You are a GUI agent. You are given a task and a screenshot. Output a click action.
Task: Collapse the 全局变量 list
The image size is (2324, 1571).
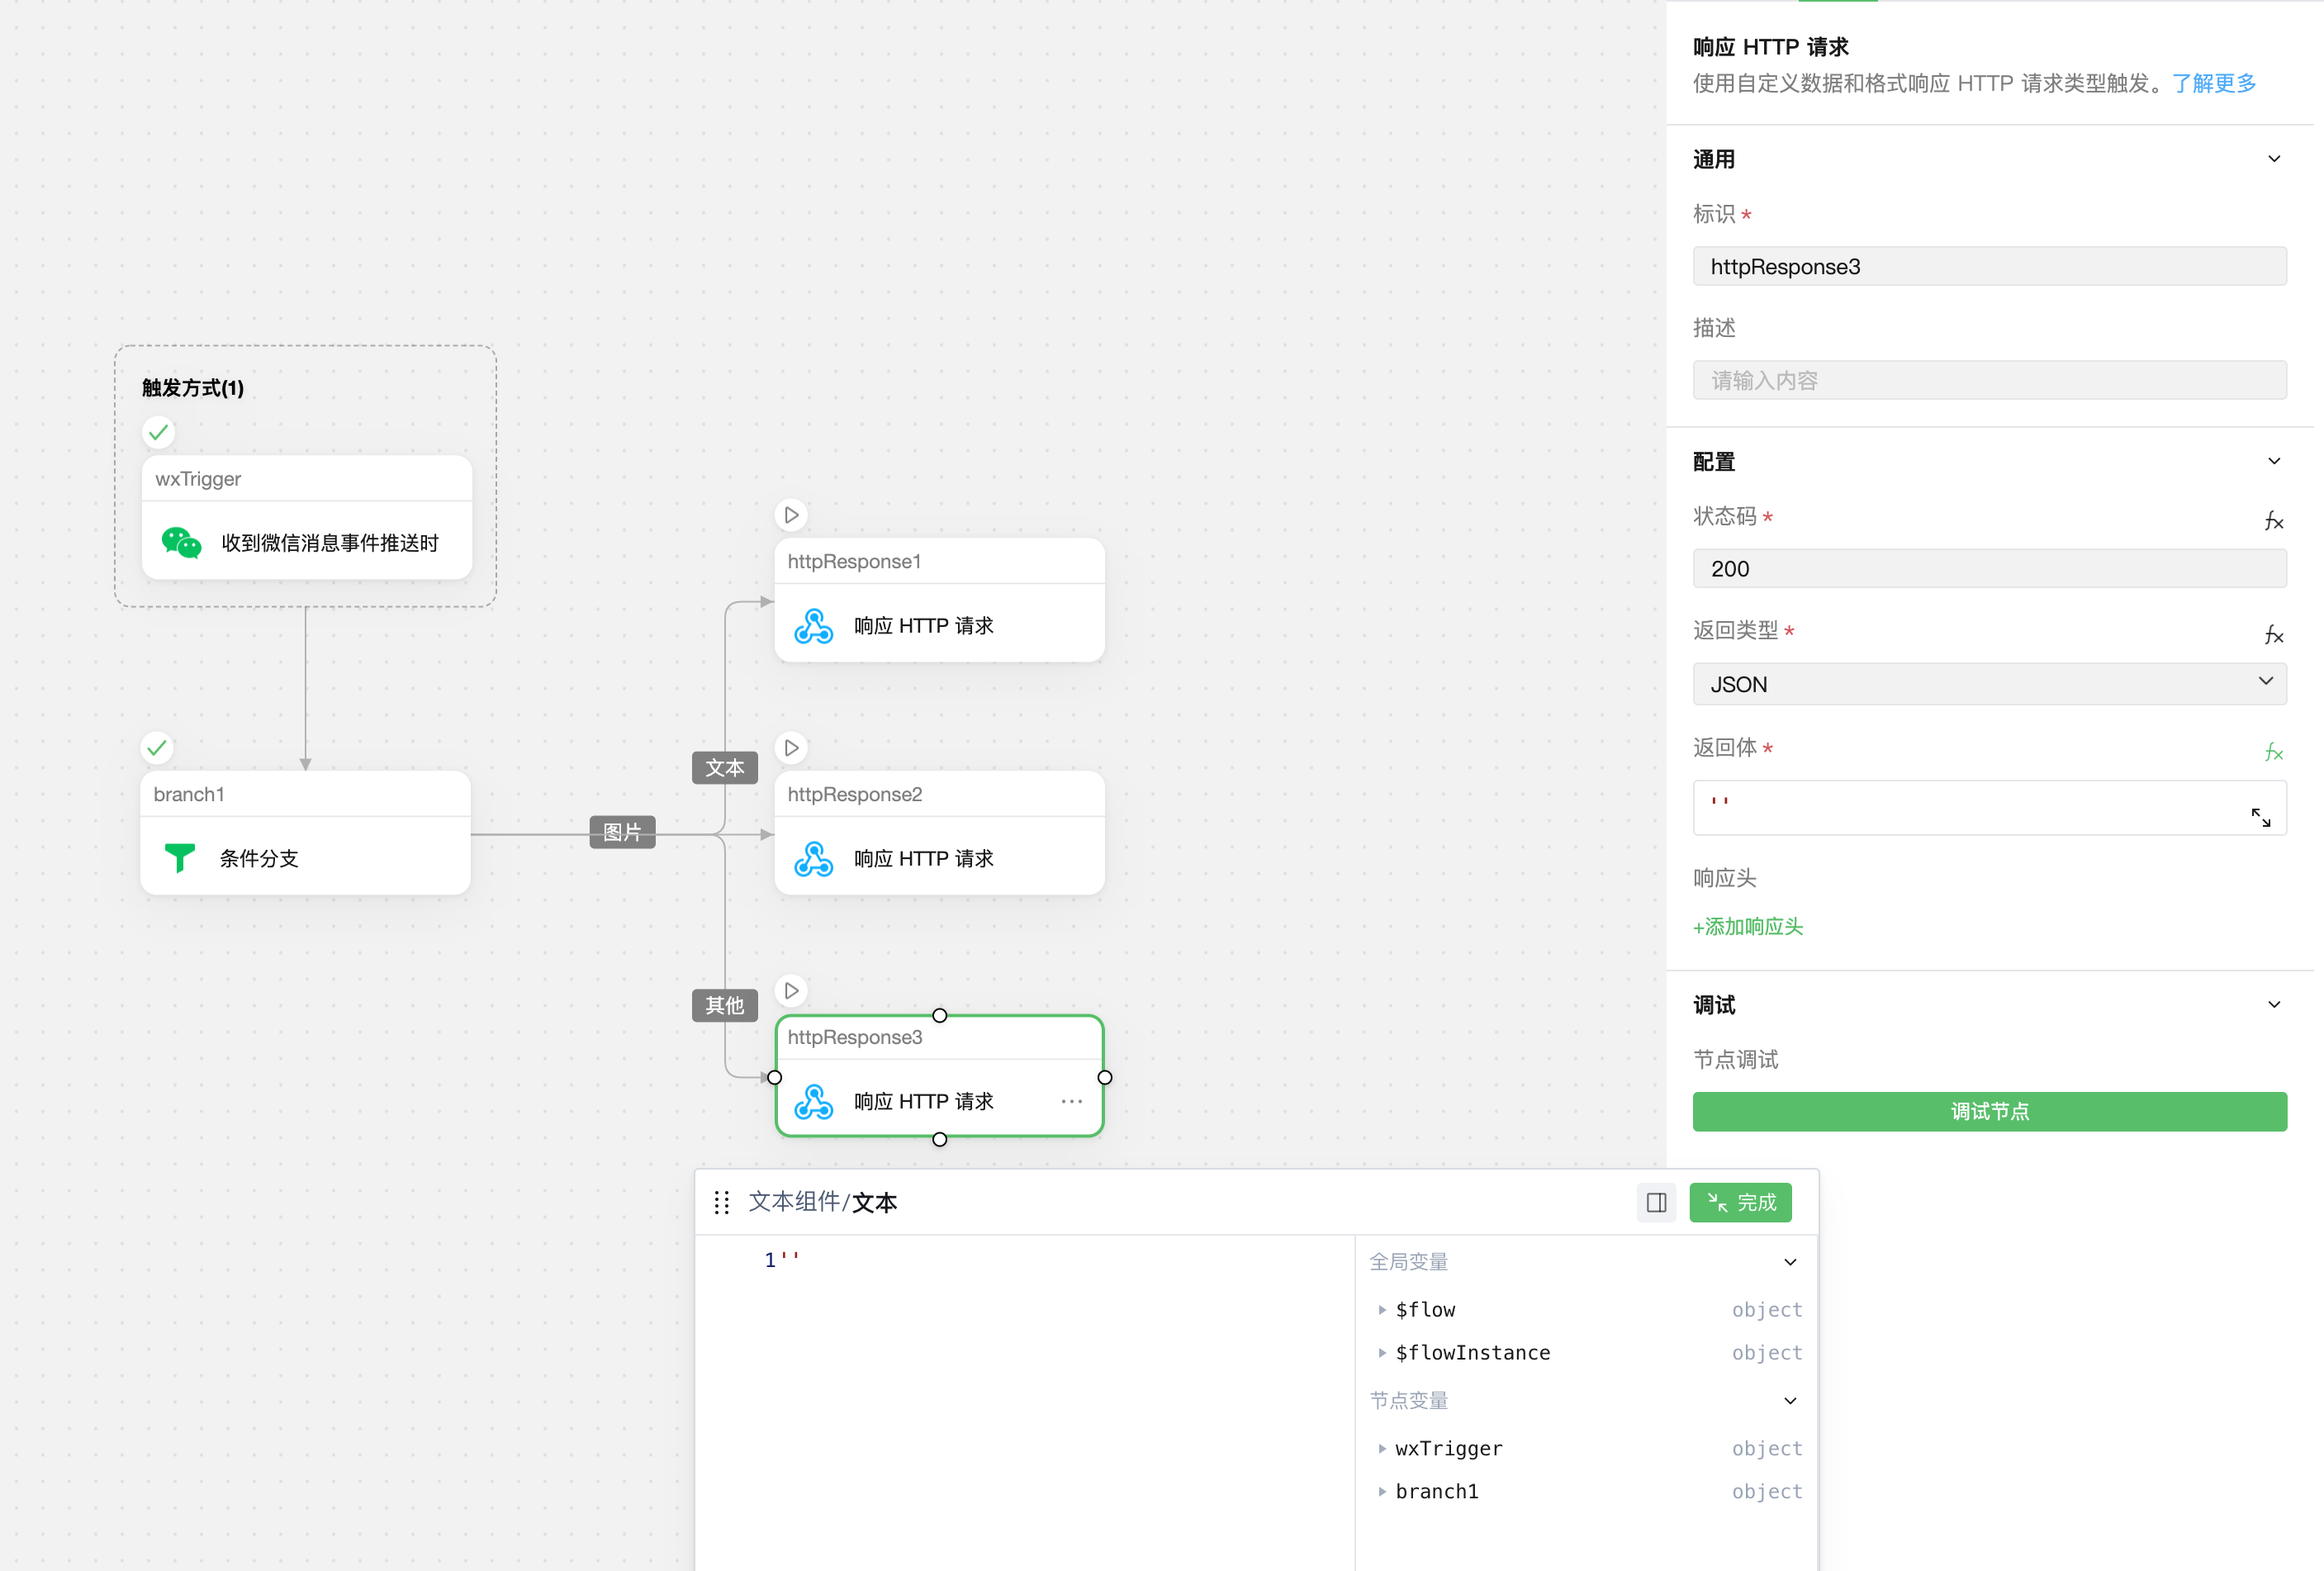pos(1789,1262)
